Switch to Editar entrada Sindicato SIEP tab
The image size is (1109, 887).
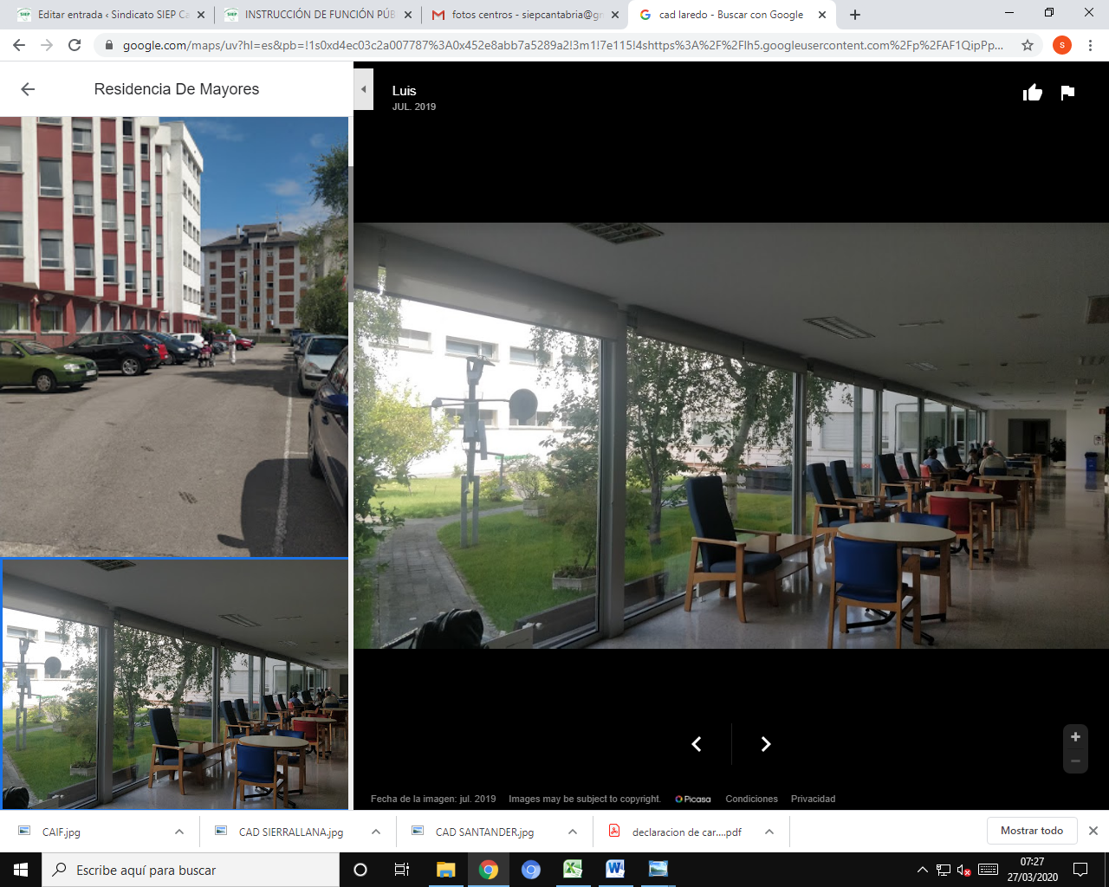click(111, 15)
